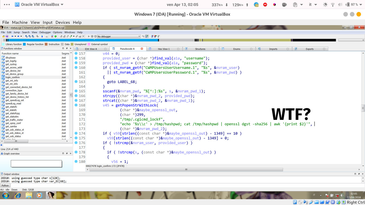Click the Save floppy disk icon
365x205 pixels.
coord(7,36)
